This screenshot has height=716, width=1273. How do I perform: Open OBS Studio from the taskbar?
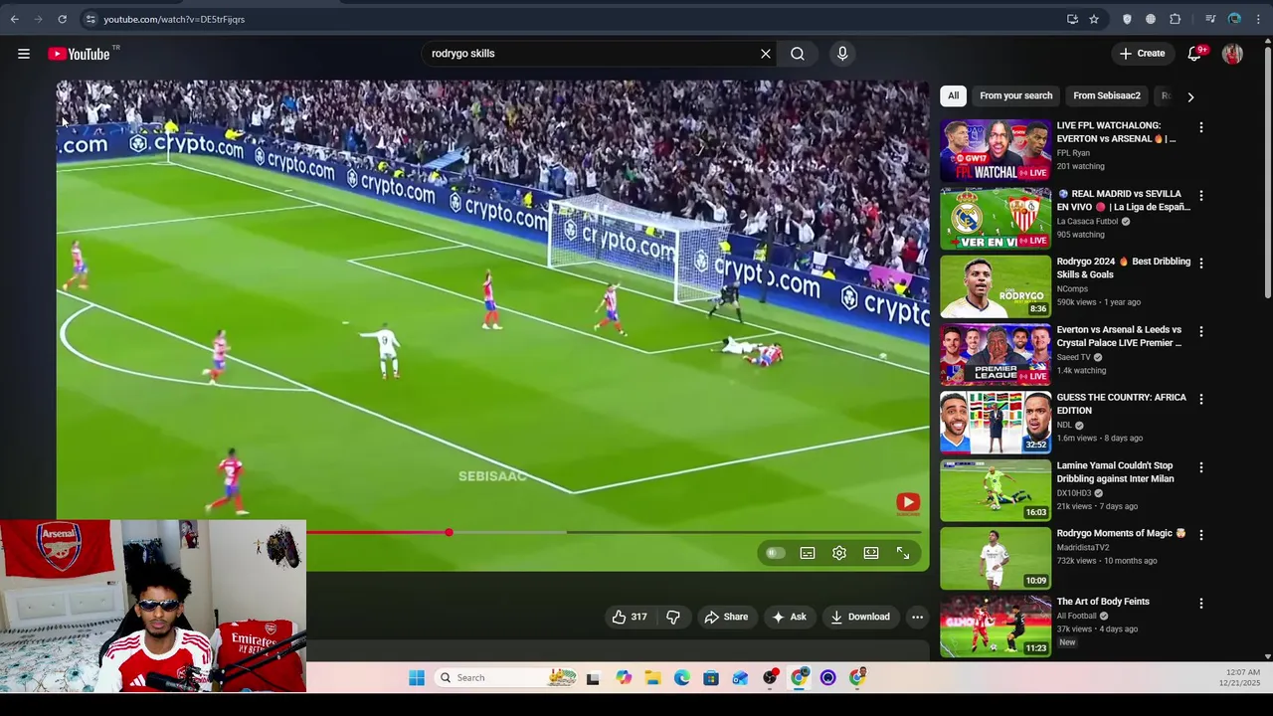pyautogui.click(x=770, y=678)
